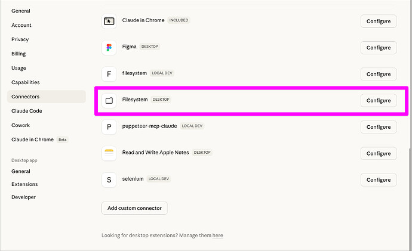This screenshot has width=412, height=251.
Task: Configure Read and Write Apple Notes
Action: tap(379, 153)
